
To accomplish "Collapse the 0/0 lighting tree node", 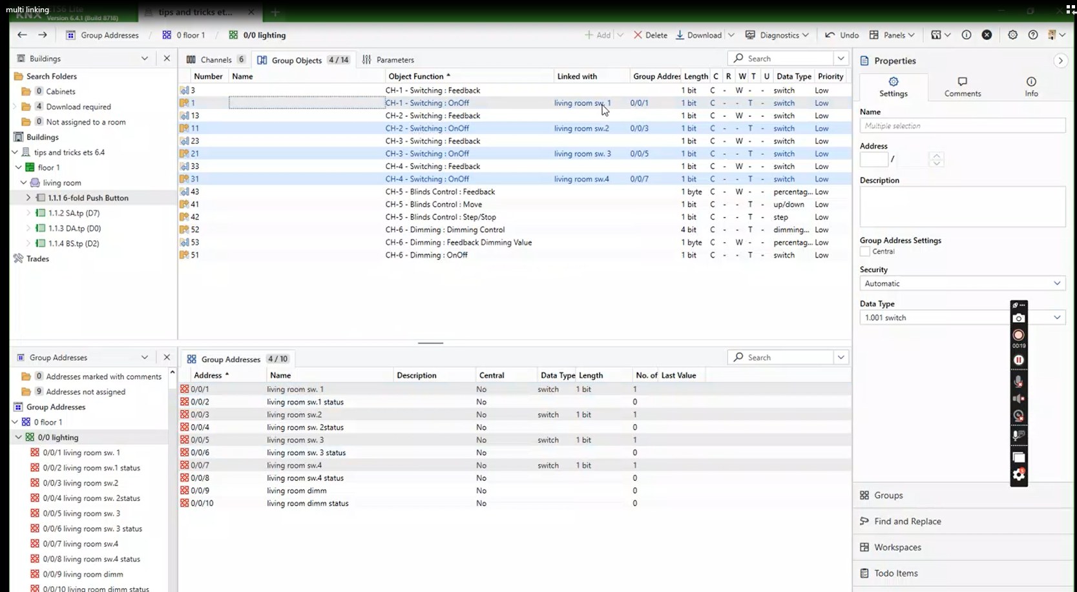I will pos(18,437).
